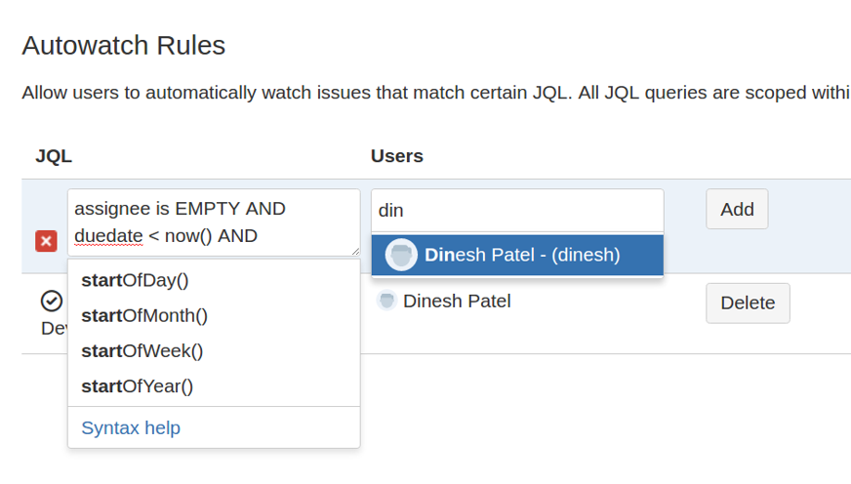Choose startOfMonth() from the JQL suggestions
The width and height of the screenshot is (851, 484).
pyautogui.click(x=144, y=315)
